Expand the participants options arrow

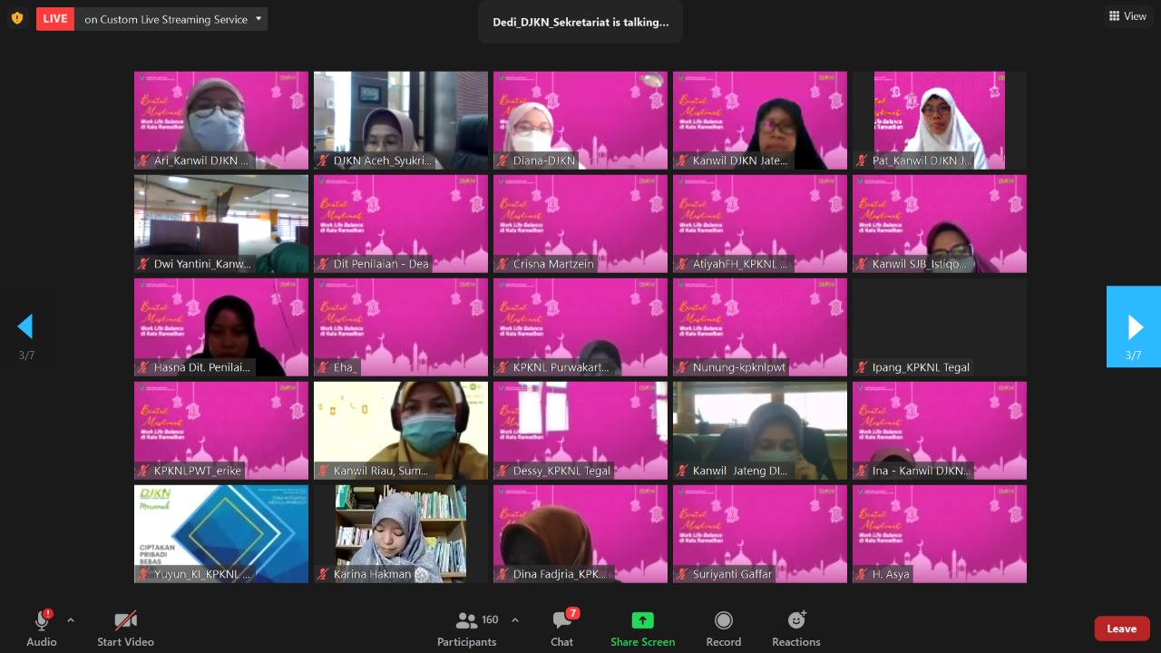(515, 620)
